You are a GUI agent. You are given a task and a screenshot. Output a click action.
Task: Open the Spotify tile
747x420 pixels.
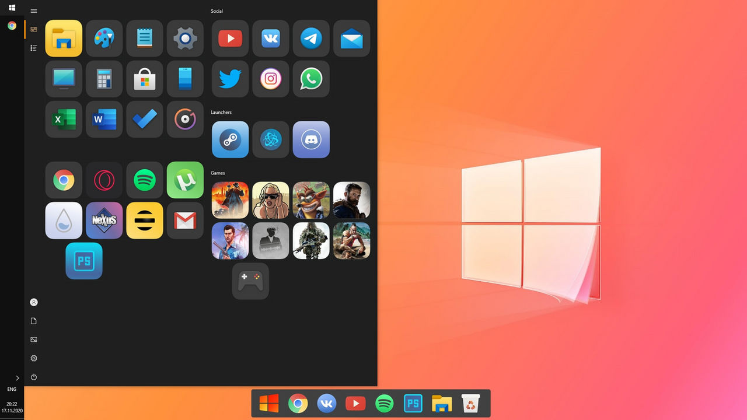[144, 180]
